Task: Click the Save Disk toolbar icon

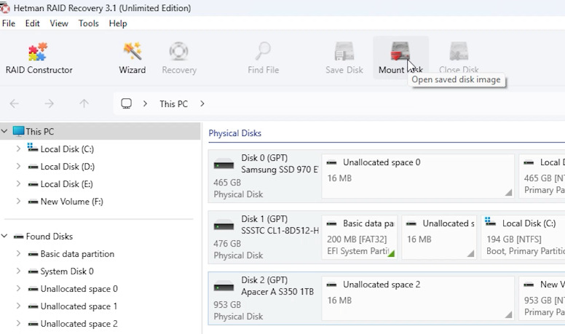Action: 344,51
